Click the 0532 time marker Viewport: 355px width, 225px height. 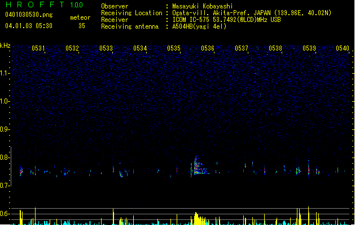point(72,48)
